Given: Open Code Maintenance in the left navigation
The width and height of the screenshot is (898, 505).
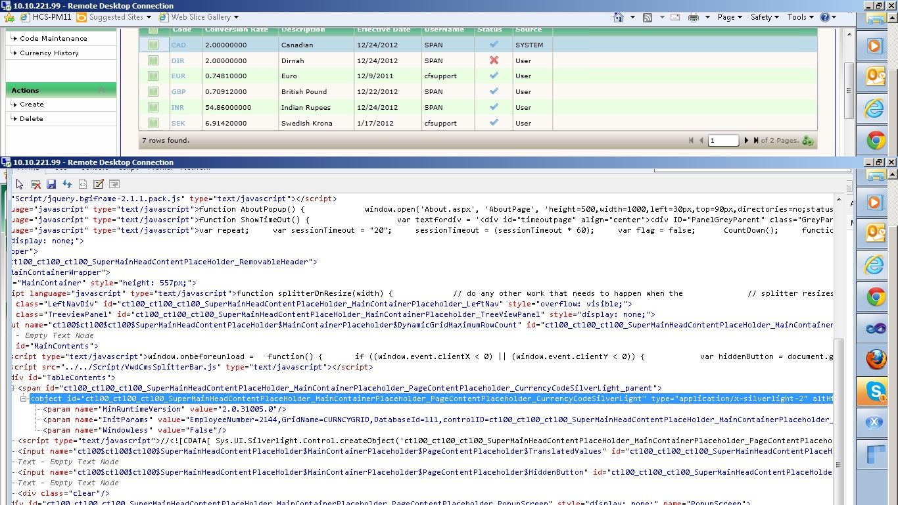Looking at the screenshot, I should tap(53, 38).
